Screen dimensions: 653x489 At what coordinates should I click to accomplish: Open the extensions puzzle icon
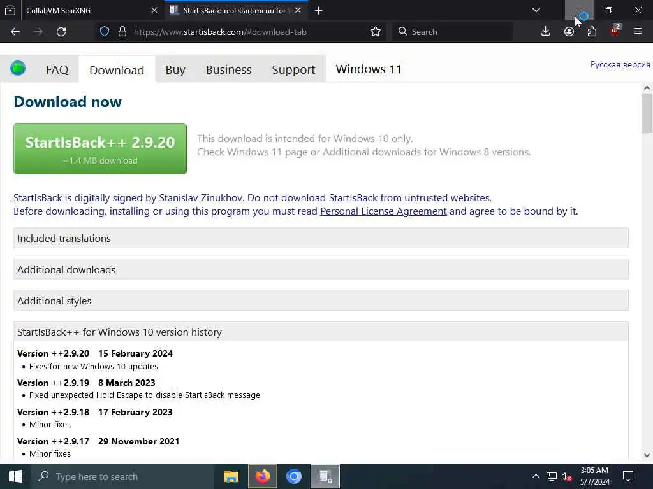(592, 32)
